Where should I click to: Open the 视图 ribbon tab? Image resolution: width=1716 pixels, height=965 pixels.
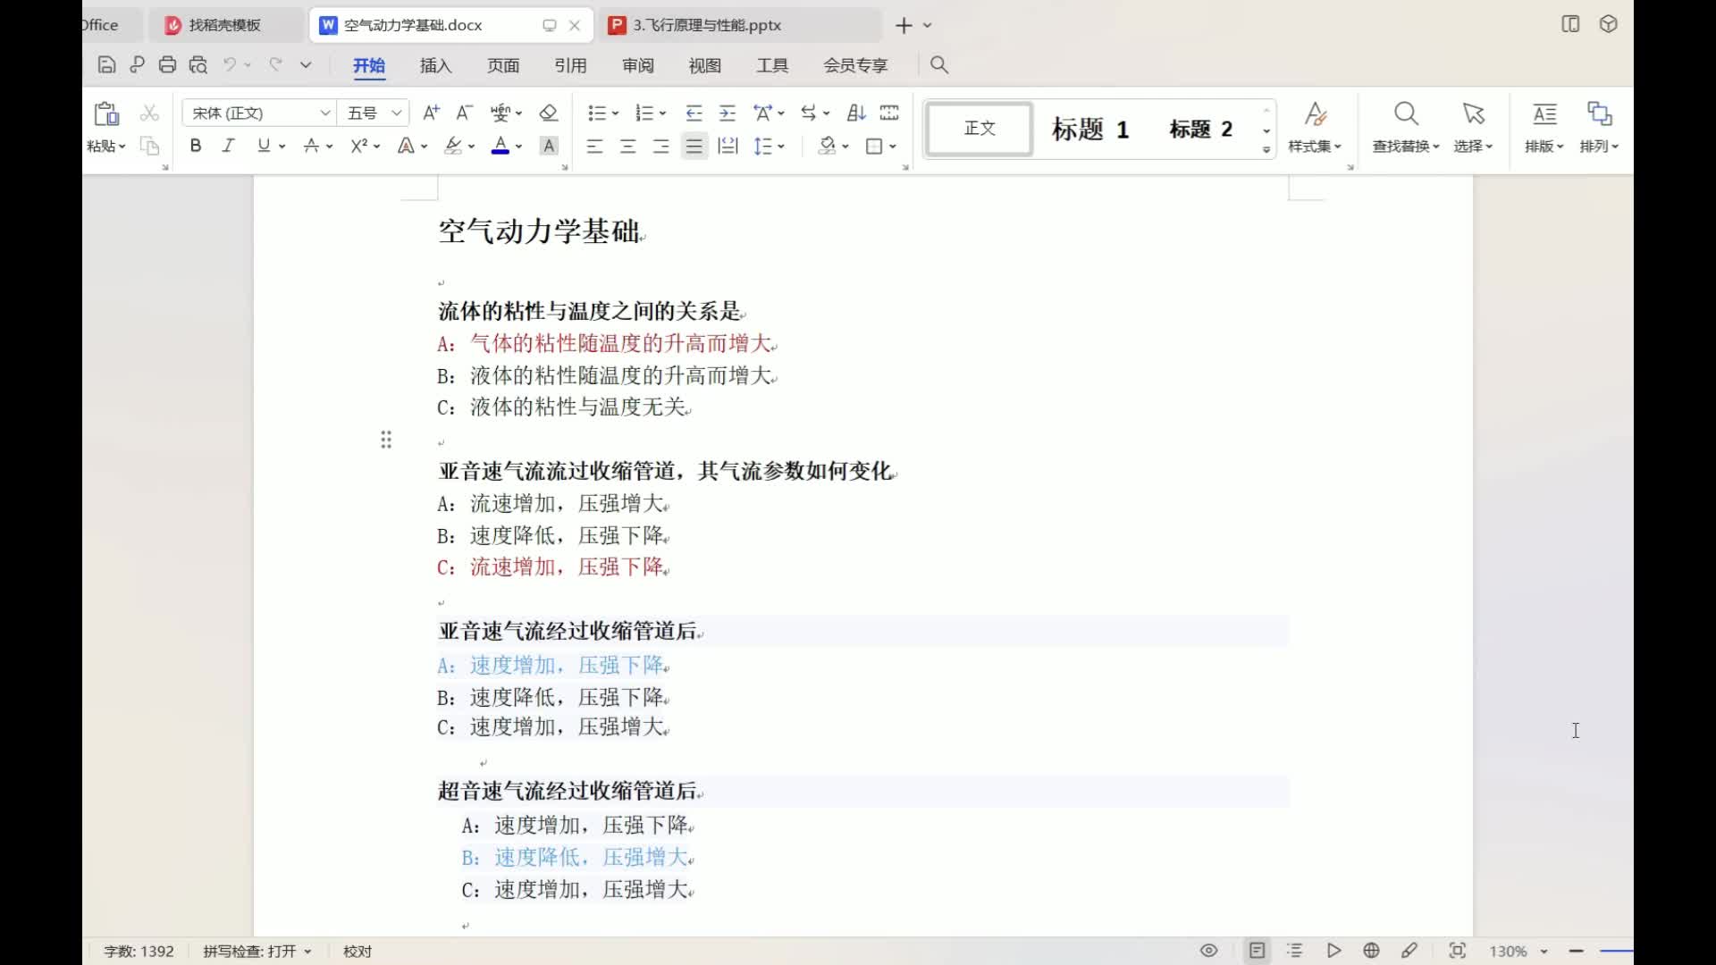pos(705,65)
